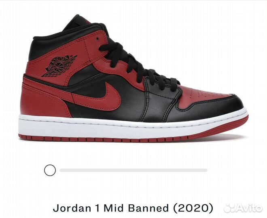Click the red heel panel of the shoe

coord(44,100)
